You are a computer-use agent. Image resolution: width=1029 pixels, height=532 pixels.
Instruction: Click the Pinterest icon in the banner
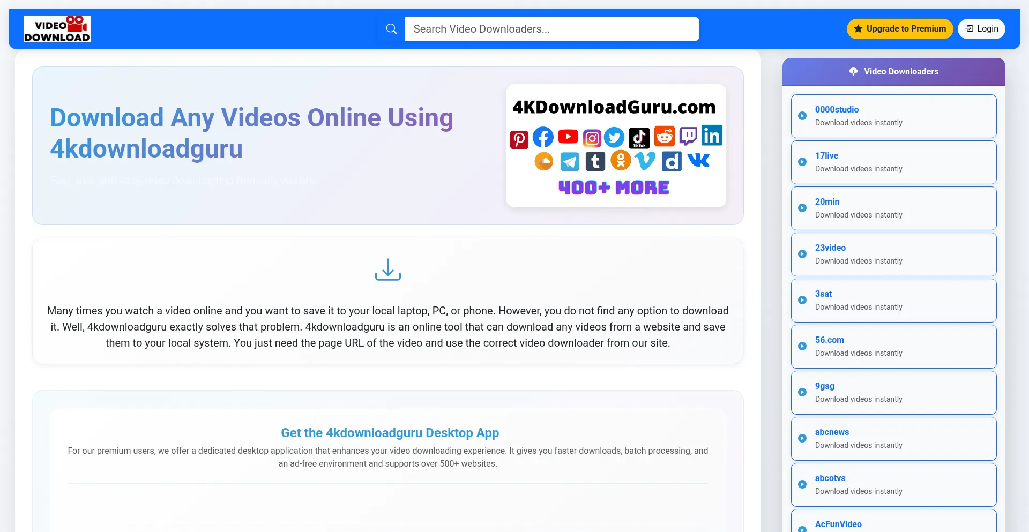519,139
